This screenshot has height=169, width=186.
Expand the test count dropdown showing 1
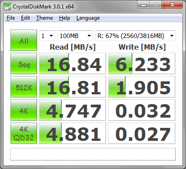(47, 36)
